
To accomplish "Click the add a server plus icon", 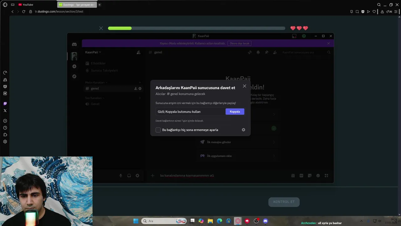I will click(74, 66).
